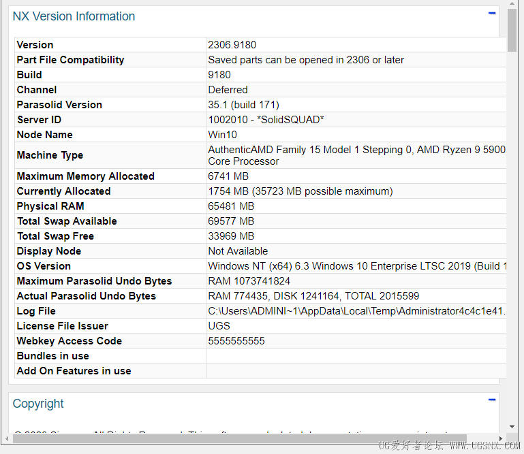Select the Copyright heading
The height and width of the screenshot is (454, 524).
coord(38,404)
